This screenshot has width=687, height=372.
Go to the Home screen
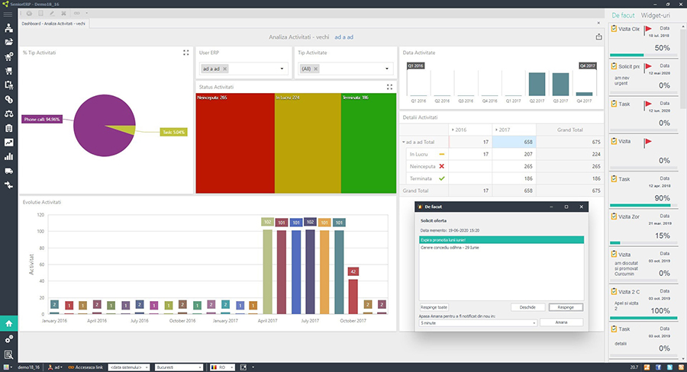coord(8,324)
